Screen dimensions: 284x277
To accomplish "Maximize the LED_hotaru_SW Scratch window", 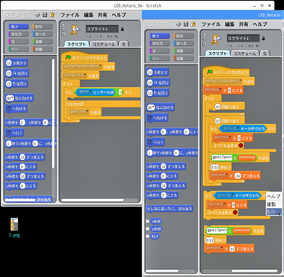I will (262, 6).
